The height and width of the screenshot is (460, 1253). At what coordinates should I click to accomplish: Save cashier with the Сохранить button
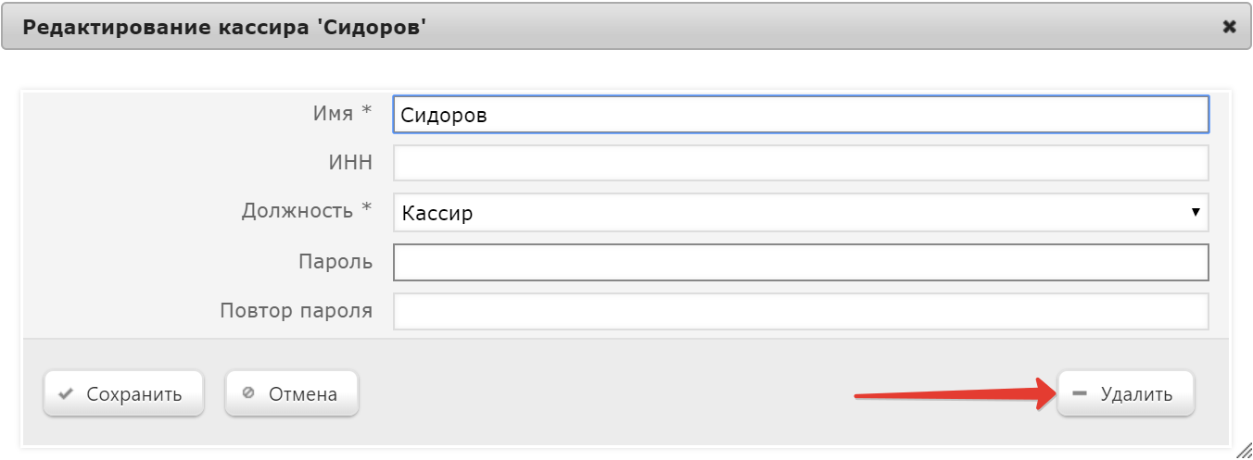pyautogui.click(x=123, y=394)
